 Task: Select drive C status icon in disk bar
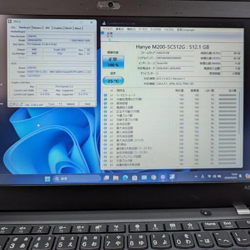(103, 33)
